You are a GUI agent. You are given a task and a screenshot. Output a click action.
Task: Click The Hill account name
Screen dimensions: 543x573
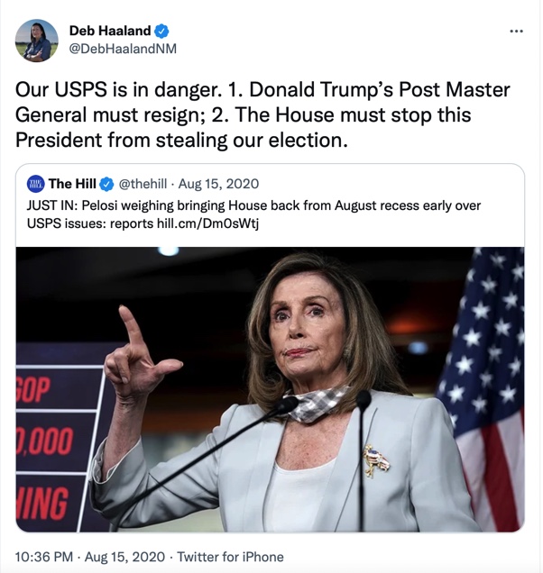click(x=72, y=184)
